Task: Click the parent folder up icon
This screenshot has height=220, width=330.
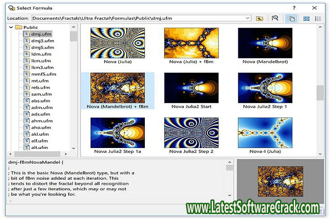Action: 260,18
